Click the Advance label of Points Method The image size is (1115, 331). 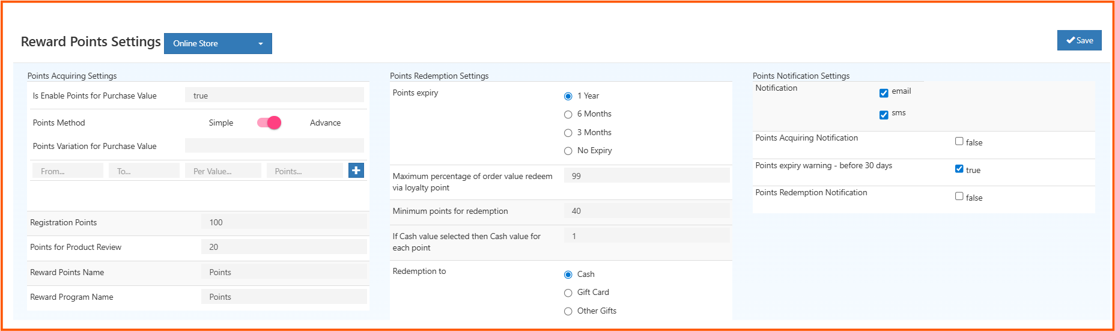pyautogui.click(x=325, y=123)
